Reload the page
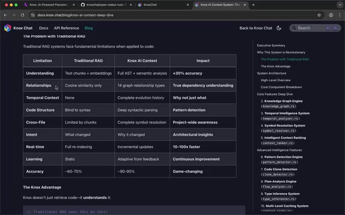This screenshot has height=215, width=345. pyautogui.click(x=22, y=15)
